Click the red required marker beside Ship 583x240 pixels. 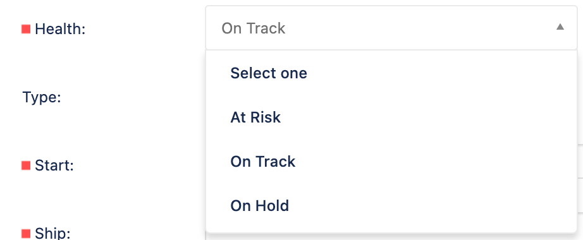coord(26,234)
